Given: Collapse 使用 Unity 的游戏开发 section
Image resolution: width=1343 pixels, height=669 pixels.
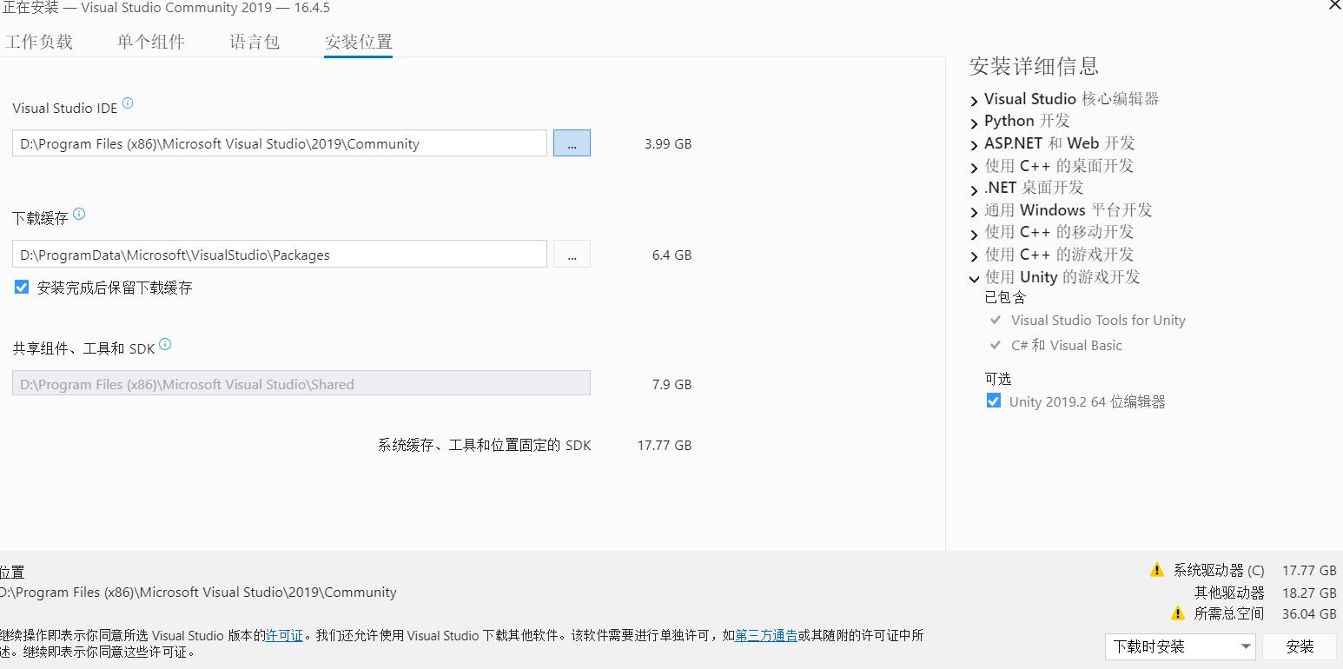Looking at the screenshot, I should click(973, 279).
